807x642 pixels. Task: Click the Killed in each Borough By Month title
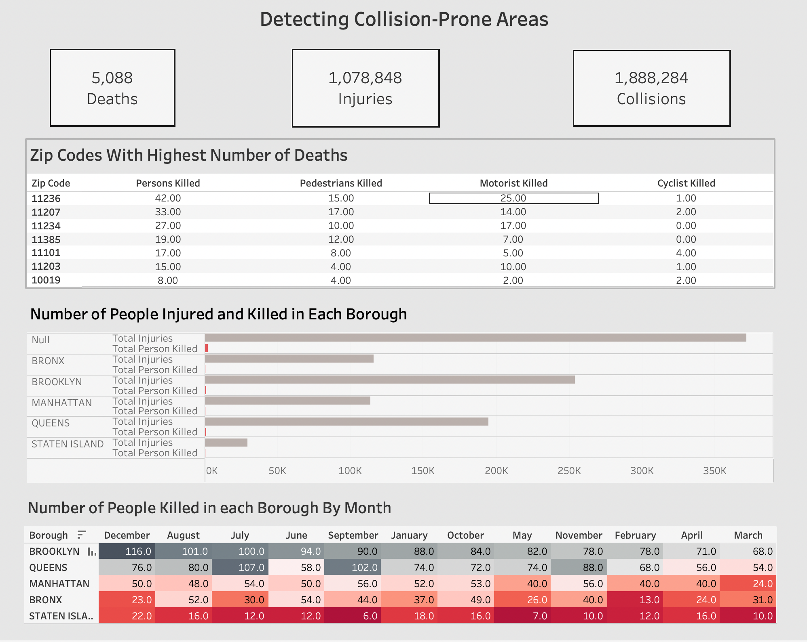209,508
